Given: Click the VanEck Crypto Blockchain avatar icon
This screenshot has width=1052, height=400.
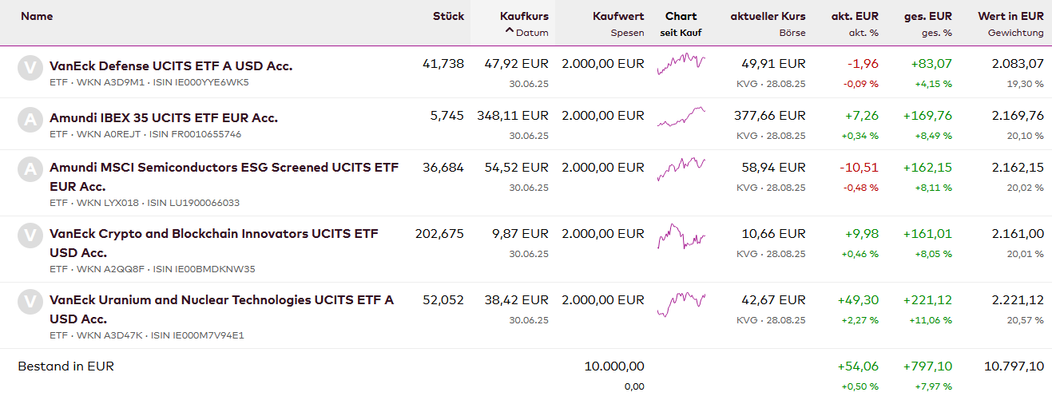Looking at the screenshot, I should pyautogui.click(x=30, y=236).
